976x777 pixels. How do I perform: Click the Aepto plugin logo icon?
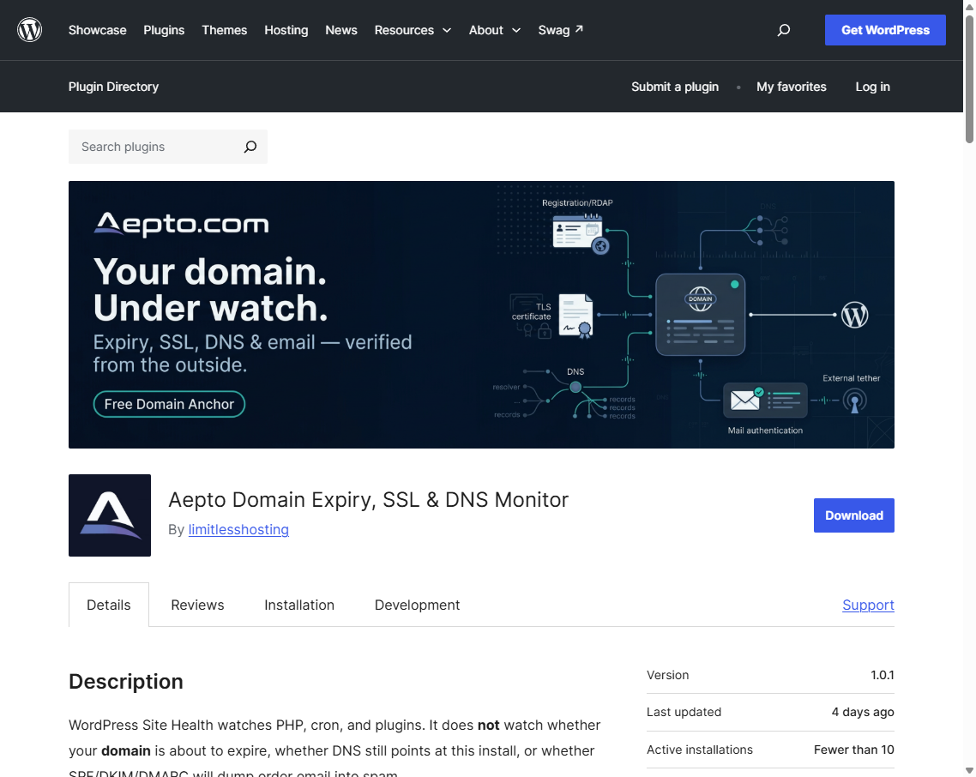(110, 515)
